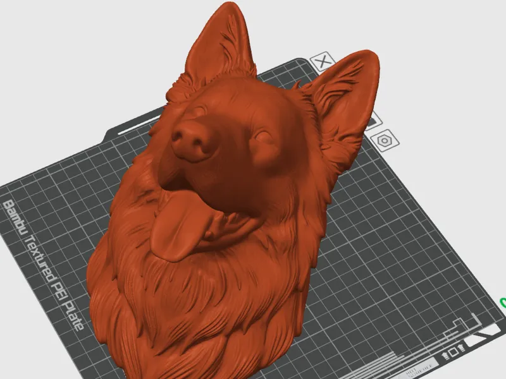Screen dimensions: 506x379
Task: Click the right up-arrow marking on the plate
Action: (x=461, y=348)
